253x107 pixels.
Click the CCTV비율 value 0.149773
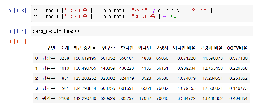(x=238, y=88)
